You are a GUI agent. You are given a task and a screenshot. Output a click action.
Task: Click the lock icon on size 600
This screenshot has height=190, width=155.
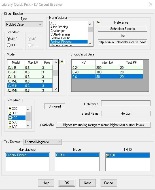(x=10, y=127)
